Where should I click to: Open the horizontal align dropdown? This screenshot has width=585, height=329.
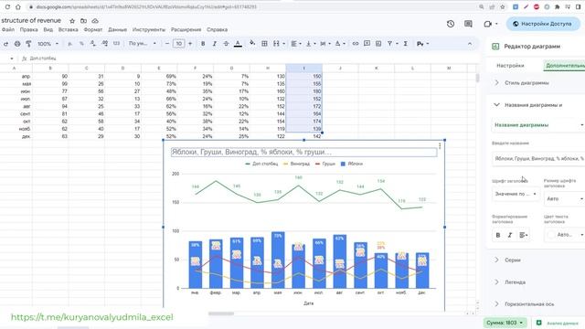[296, 44]
